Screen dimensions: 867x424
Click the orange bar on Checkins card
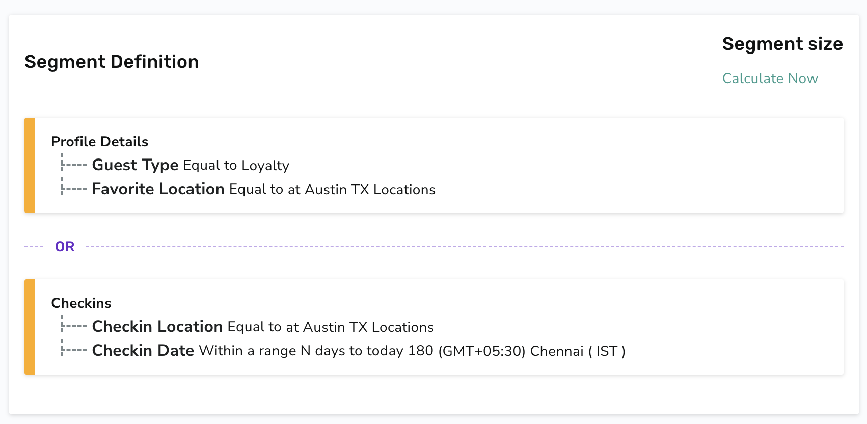(30, 327)
